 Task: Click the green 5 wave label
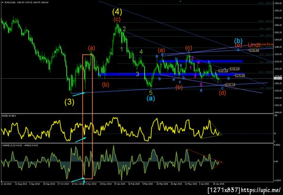point(151,93)
